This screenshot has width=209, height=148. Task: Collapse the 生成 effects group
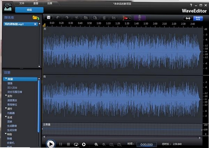(6, 117)
